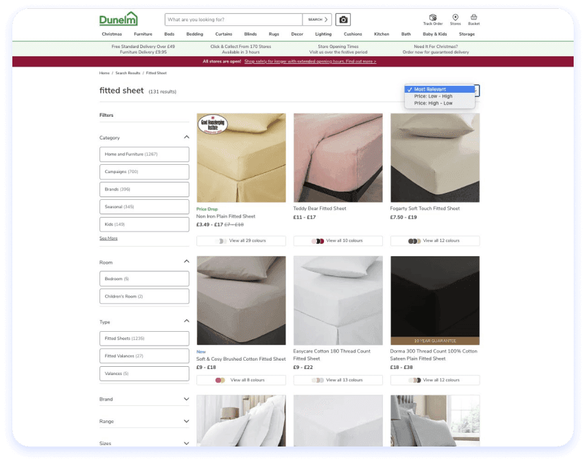Open the Baby & Kids section icon area
Screen dimensions: 586x463
(434, 33)
